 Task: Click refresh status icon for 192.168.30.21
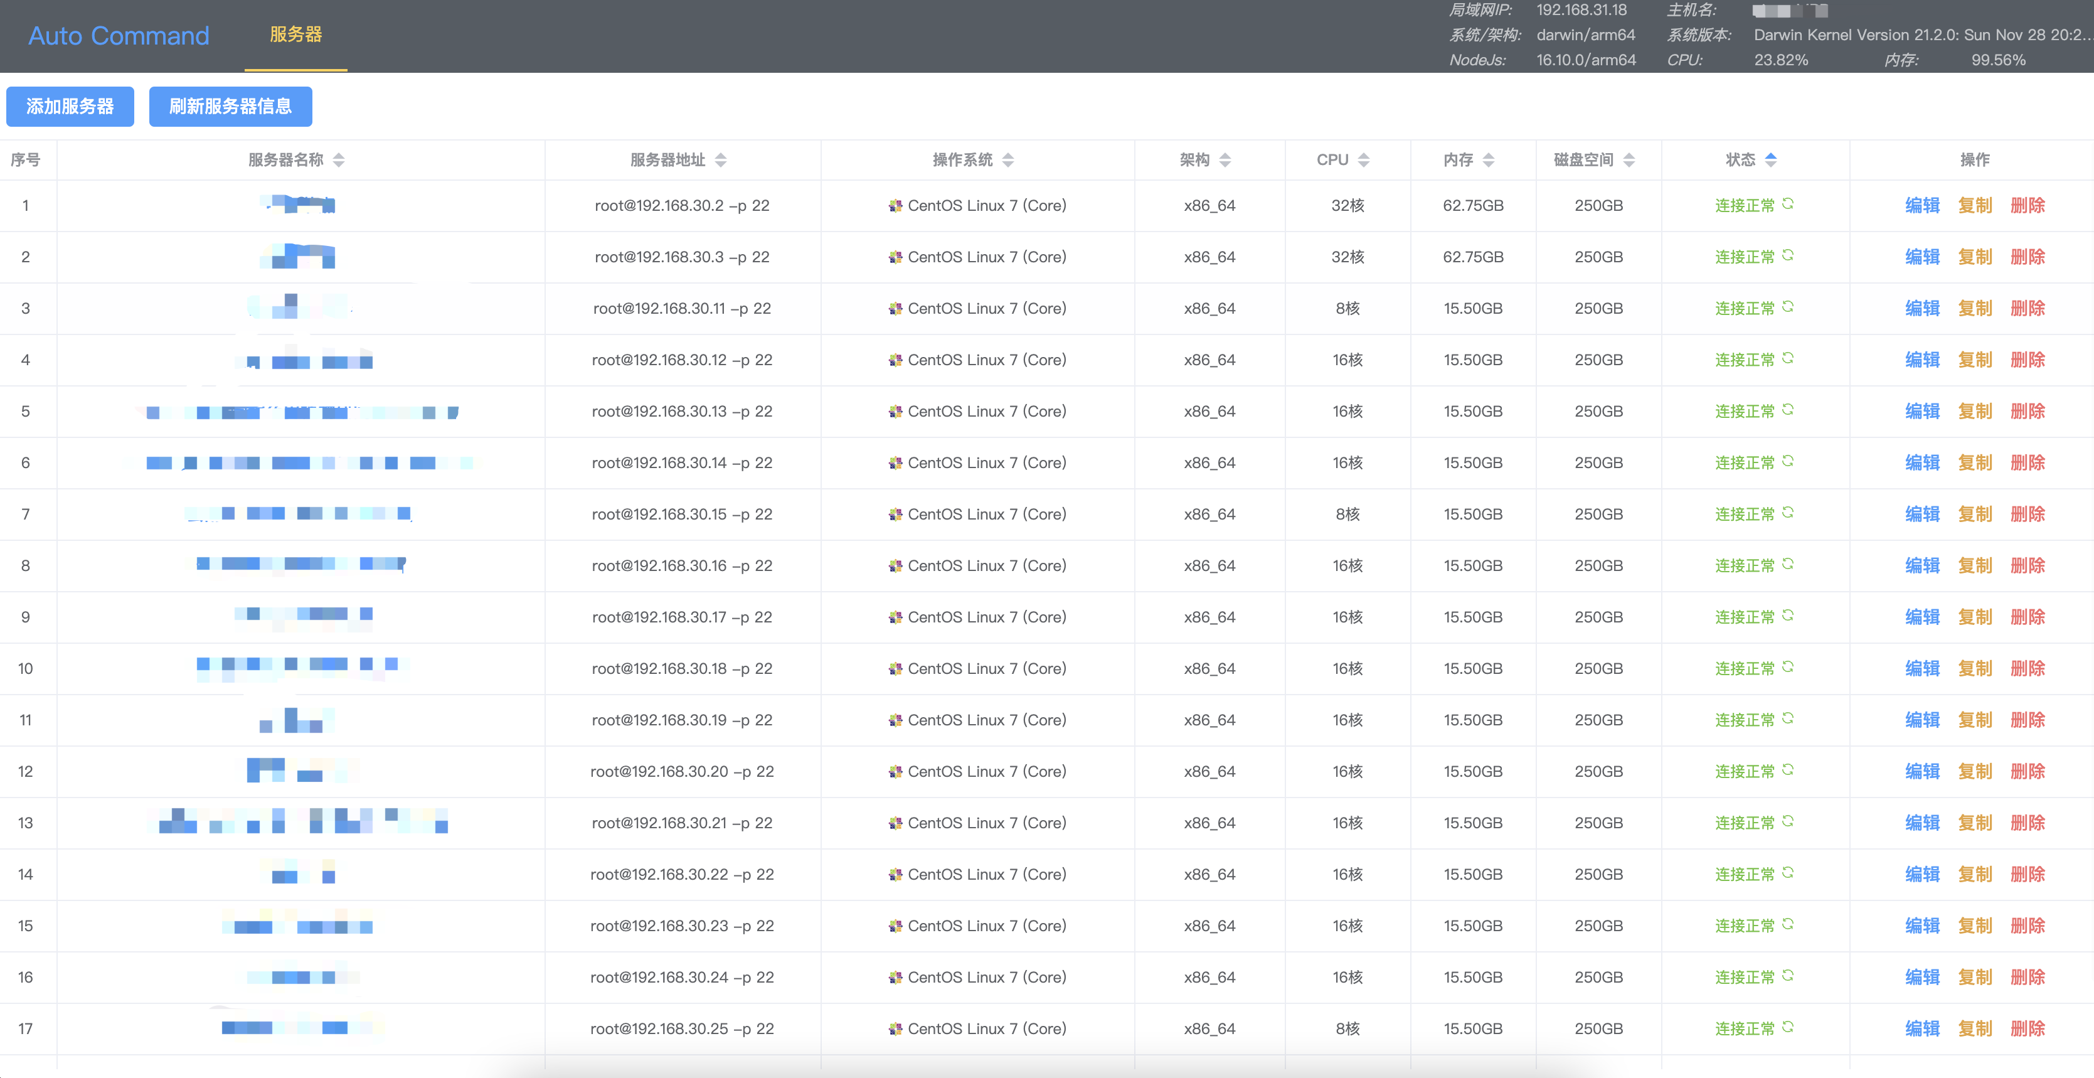pyautogui.click(x=1787, y=821)
